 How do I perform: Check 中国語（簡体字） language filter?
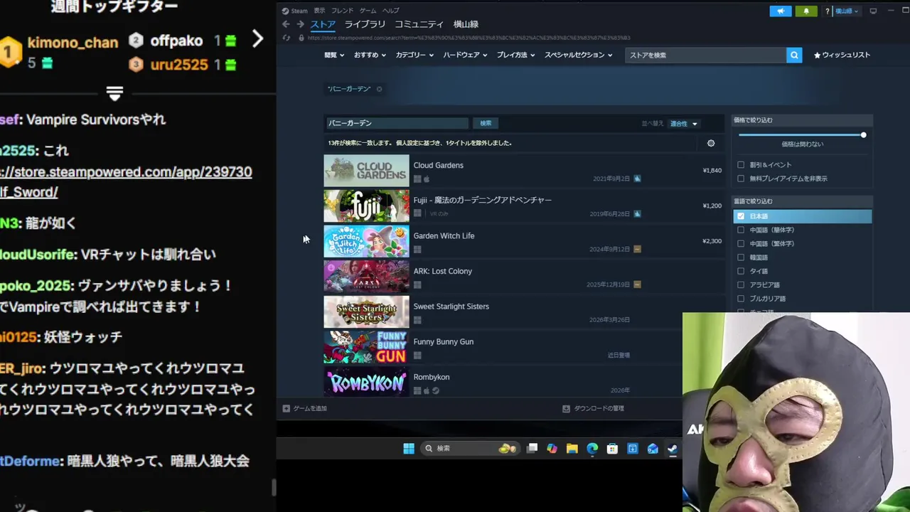741,230
